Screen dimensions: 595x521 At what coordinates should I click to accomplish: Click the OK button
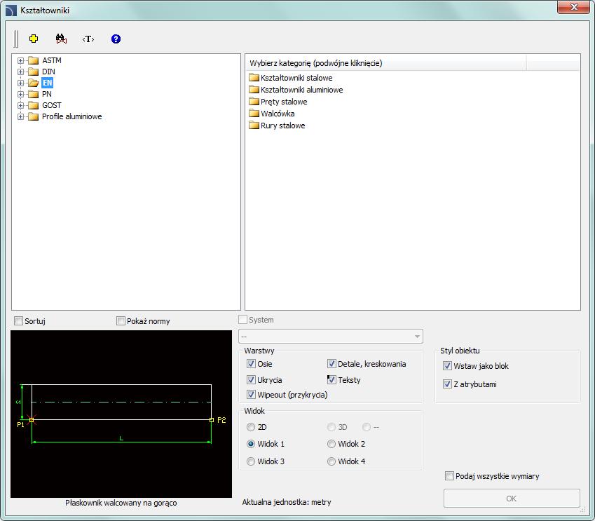click(512, 499)
